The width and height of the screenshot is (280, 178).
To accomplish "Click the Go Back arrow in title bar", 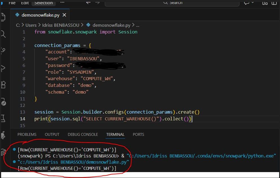I will (88, 3).
